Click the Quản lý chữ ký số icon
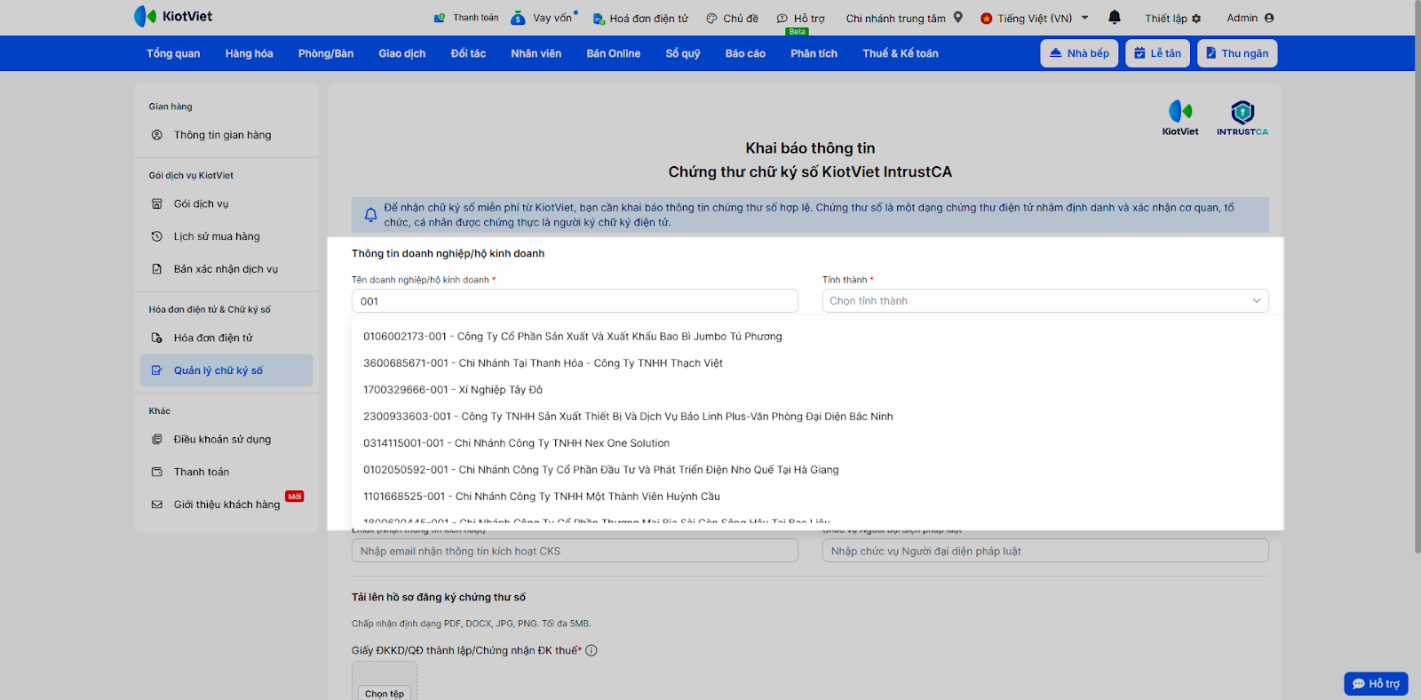Viewport: 1421px width, 700px height. click(157, 370)
